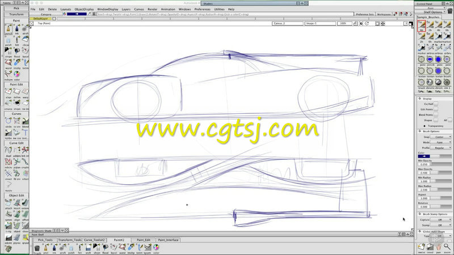
Task: Select the attach tool under Object Edit
Action: coord(9,204)
